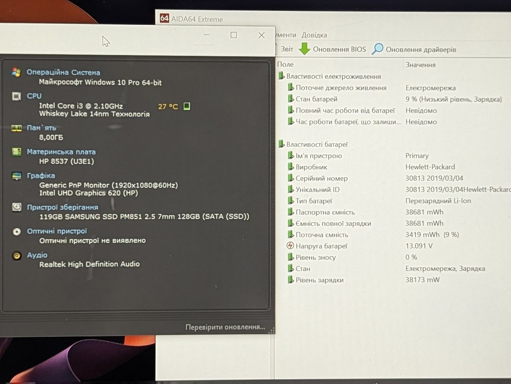Image resolution: width=511 pixels, height=384 pixels.
Task: Click the driver update magnifier icon
Action: click(x=377, y=49)
